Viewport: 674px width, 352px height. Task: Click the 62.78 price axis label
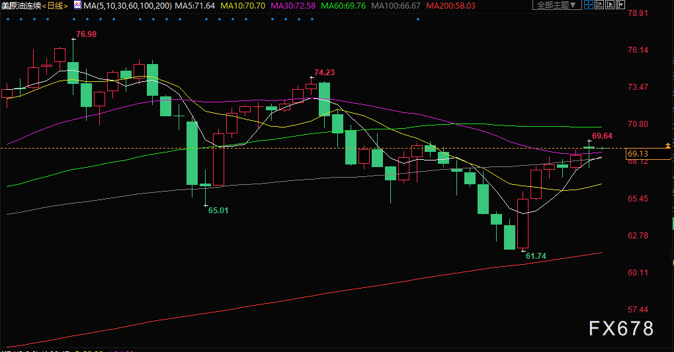(x=638, y=235)
